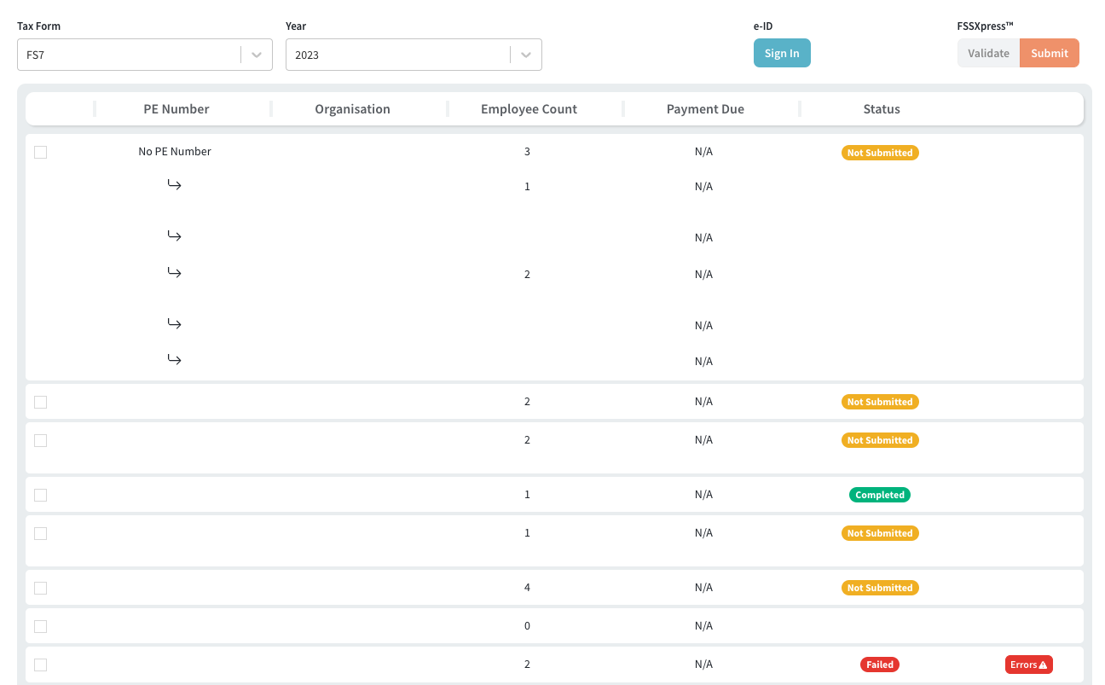The width and height of the screenshot is (1105, 685).
Task: Click the FSSXpress Validate button
Action: pyautogui.click(x=988, y=53)
